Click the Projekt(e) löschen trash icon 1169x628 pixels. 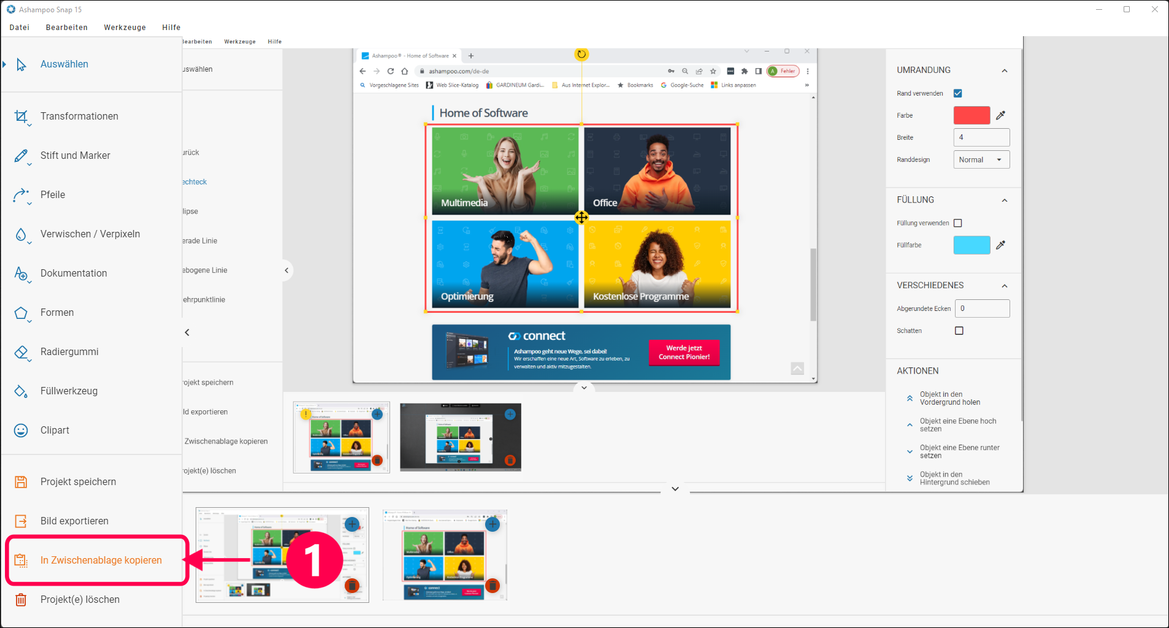tap(21, 600)
